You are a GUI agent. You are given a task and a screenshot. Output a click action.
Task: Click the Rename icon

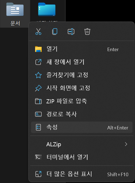click(x=71, y=32)
